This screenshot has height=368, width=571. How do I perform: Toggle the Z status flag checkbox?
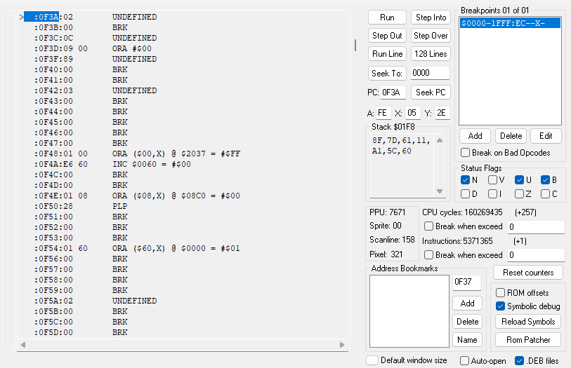tap(519, 194)
